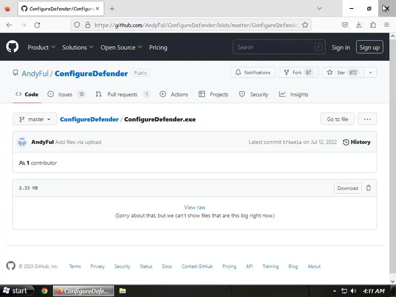Expand the Solutions menu
Image resolution: width=396 pixels, height=297 pixels.
point(78,47)
